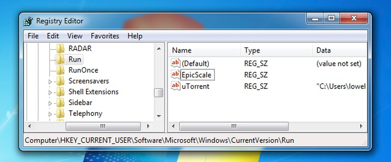Expand the Screensavers key
The height and width of the screenshot is (162, 391).
pyautogui.click(x=50, y=82)
